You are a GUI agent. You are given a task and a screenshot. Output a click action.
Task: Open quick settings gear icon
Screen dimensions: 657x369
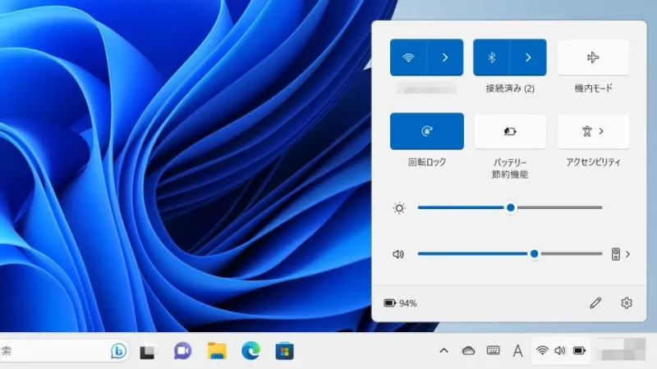click(x=627, y=303)
